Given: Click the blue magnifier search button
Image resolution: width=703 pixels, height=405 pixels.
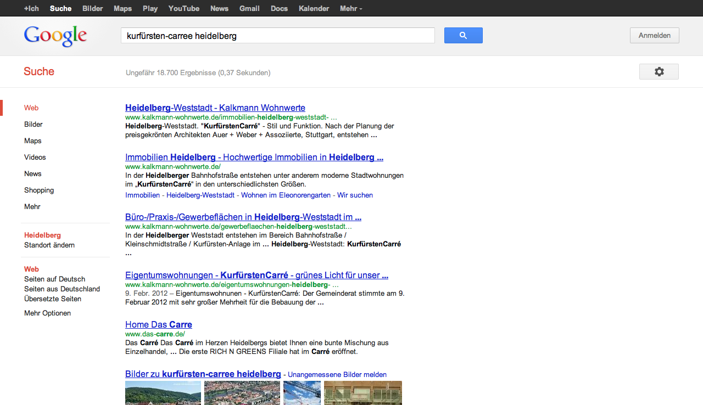Looking at the screenshot, I should point(463,35).
